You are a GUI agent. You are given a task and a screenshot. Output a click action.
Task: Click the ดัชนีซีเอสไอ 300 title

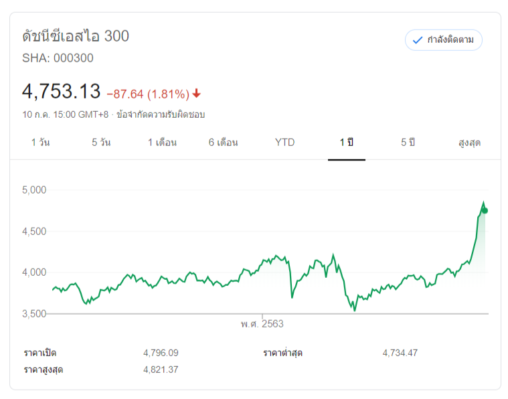click(76, 36)
